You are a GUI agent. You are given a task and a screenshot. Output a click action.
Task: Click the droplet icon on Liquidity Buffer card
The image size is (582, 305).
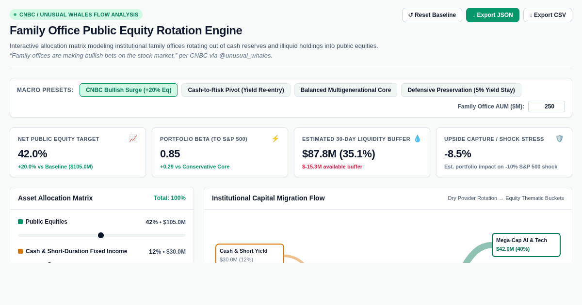click(418, 138)
